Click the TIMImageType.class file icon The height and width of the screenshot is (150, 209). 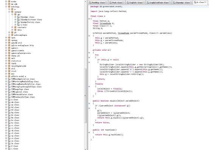(x=9, y=89)
